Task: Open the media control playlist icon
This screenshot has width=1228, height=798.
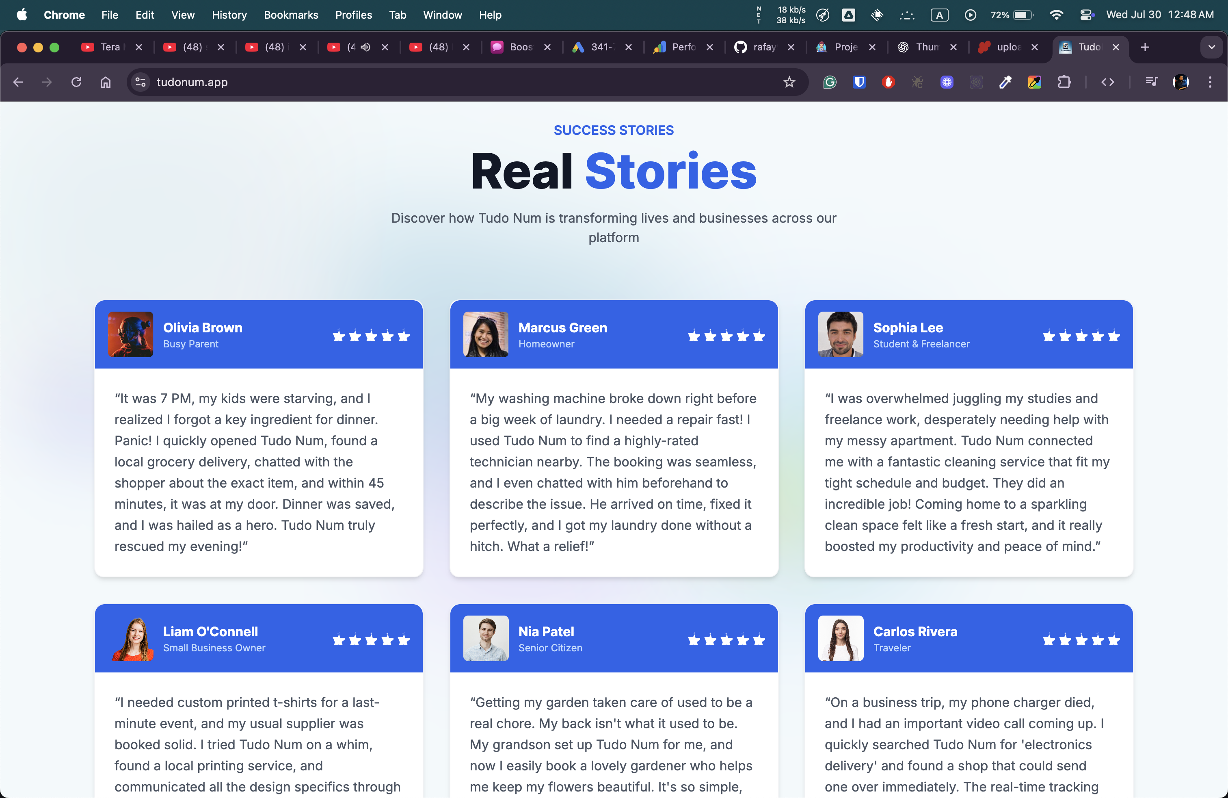Action: [1151, 82]
